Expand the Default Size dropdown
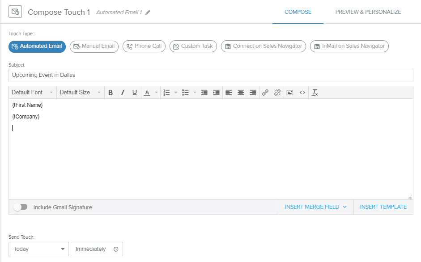This screenshot has width=421, height=262. [x=80, y=93]
